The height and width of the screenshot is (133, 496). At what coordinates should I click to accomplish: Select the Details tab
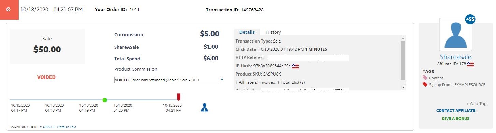247,32
